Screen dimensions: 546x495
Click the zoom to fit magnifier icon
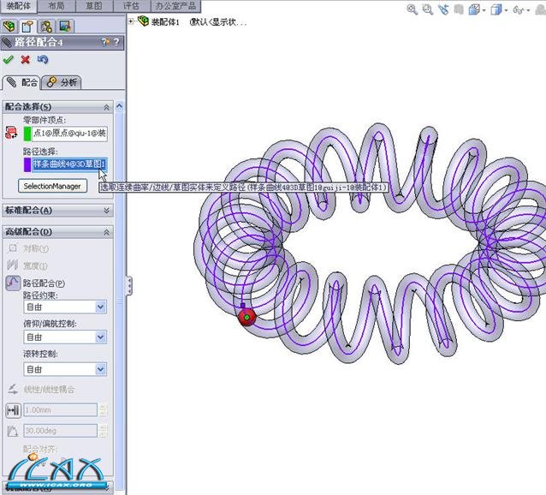point(412,9)
